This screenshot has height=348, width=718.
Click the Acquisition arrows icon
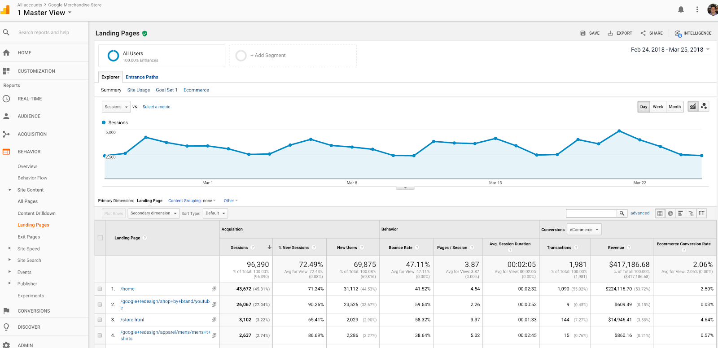pos(6,134)
